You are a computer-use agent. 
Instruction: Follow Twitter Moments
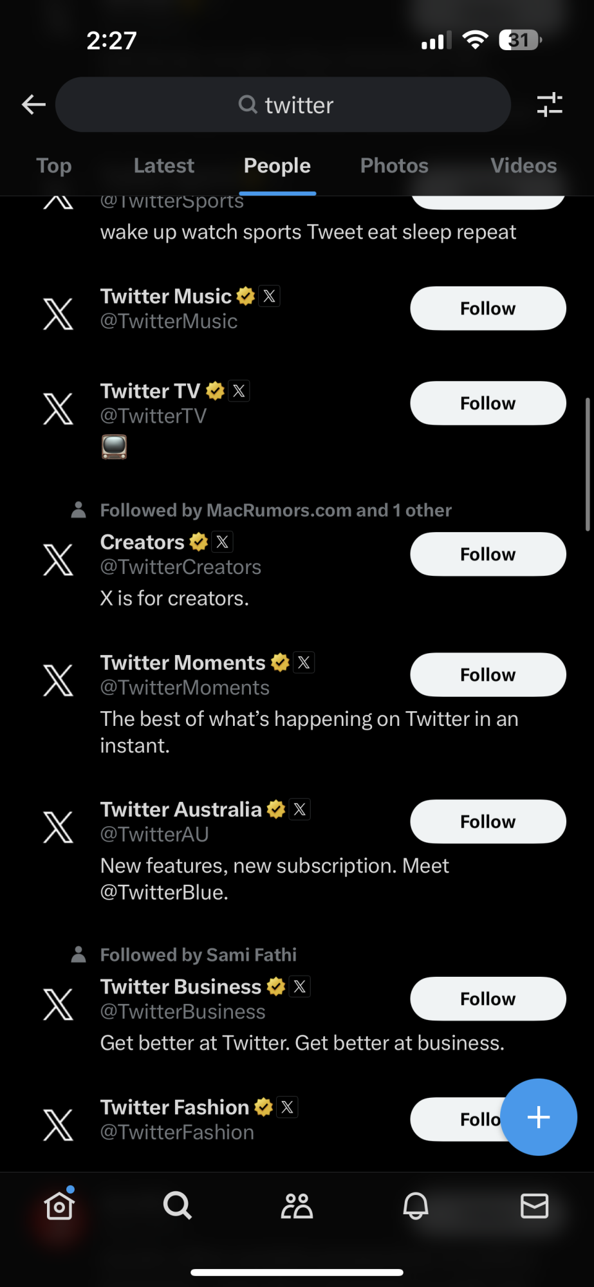(x=488, y=674)
